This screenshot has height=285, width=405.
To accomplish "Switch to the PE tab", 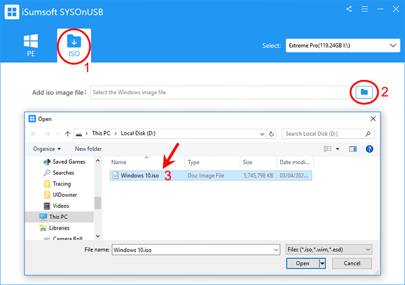I will pyautogui.click(x=31, y=45).
